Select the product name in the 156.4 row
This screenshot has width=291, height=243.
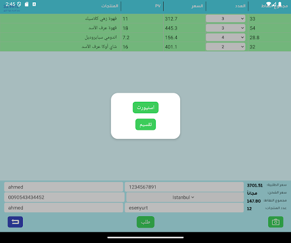101,37
